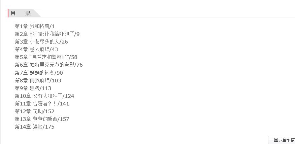Select 第8章 再找麻烦/103 line
The height and width of the screenshot is (144, 295).
[38, 80]
